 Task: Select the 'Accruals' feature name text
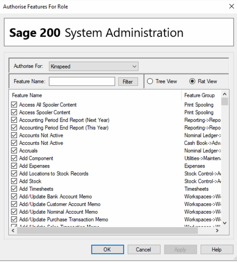28,150
